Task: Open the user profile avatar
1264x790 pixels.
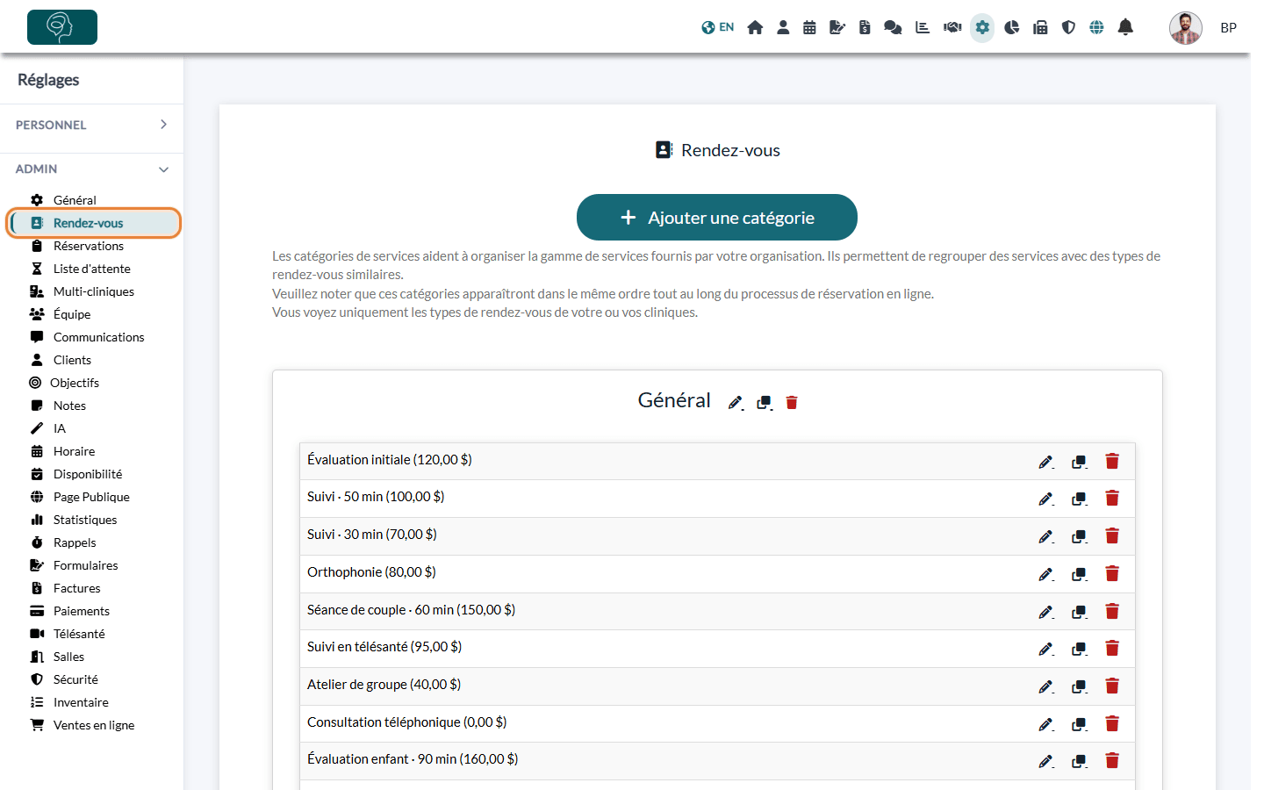Action: pyautogui.click(x=1186, y=27)
